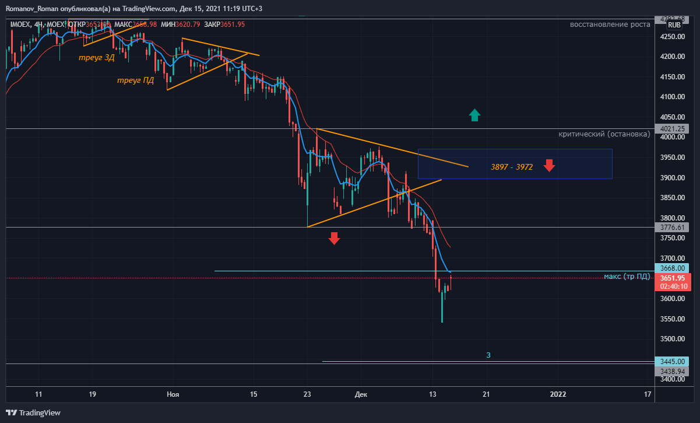The width and height of the screenshot is (700, 423).
Task: Click the blue 3897 - 3972 resistance zone rectangle
Action: [515, 164]
